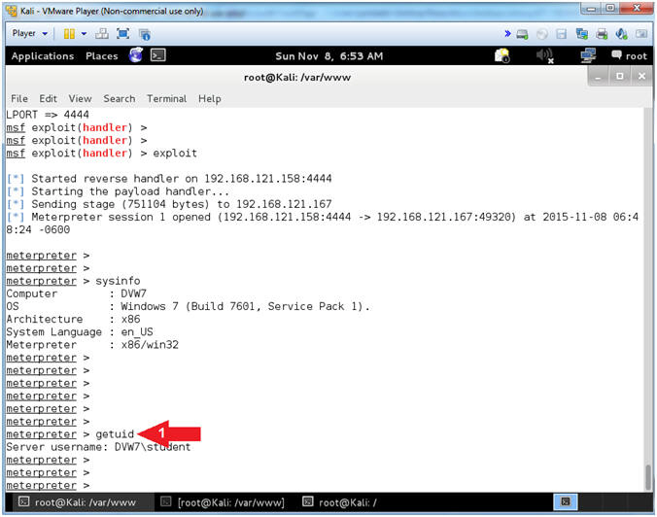Click the 'Server username: DVW7\student' line
The height and width of the screenshot is (517, 657).
(98, 447)
